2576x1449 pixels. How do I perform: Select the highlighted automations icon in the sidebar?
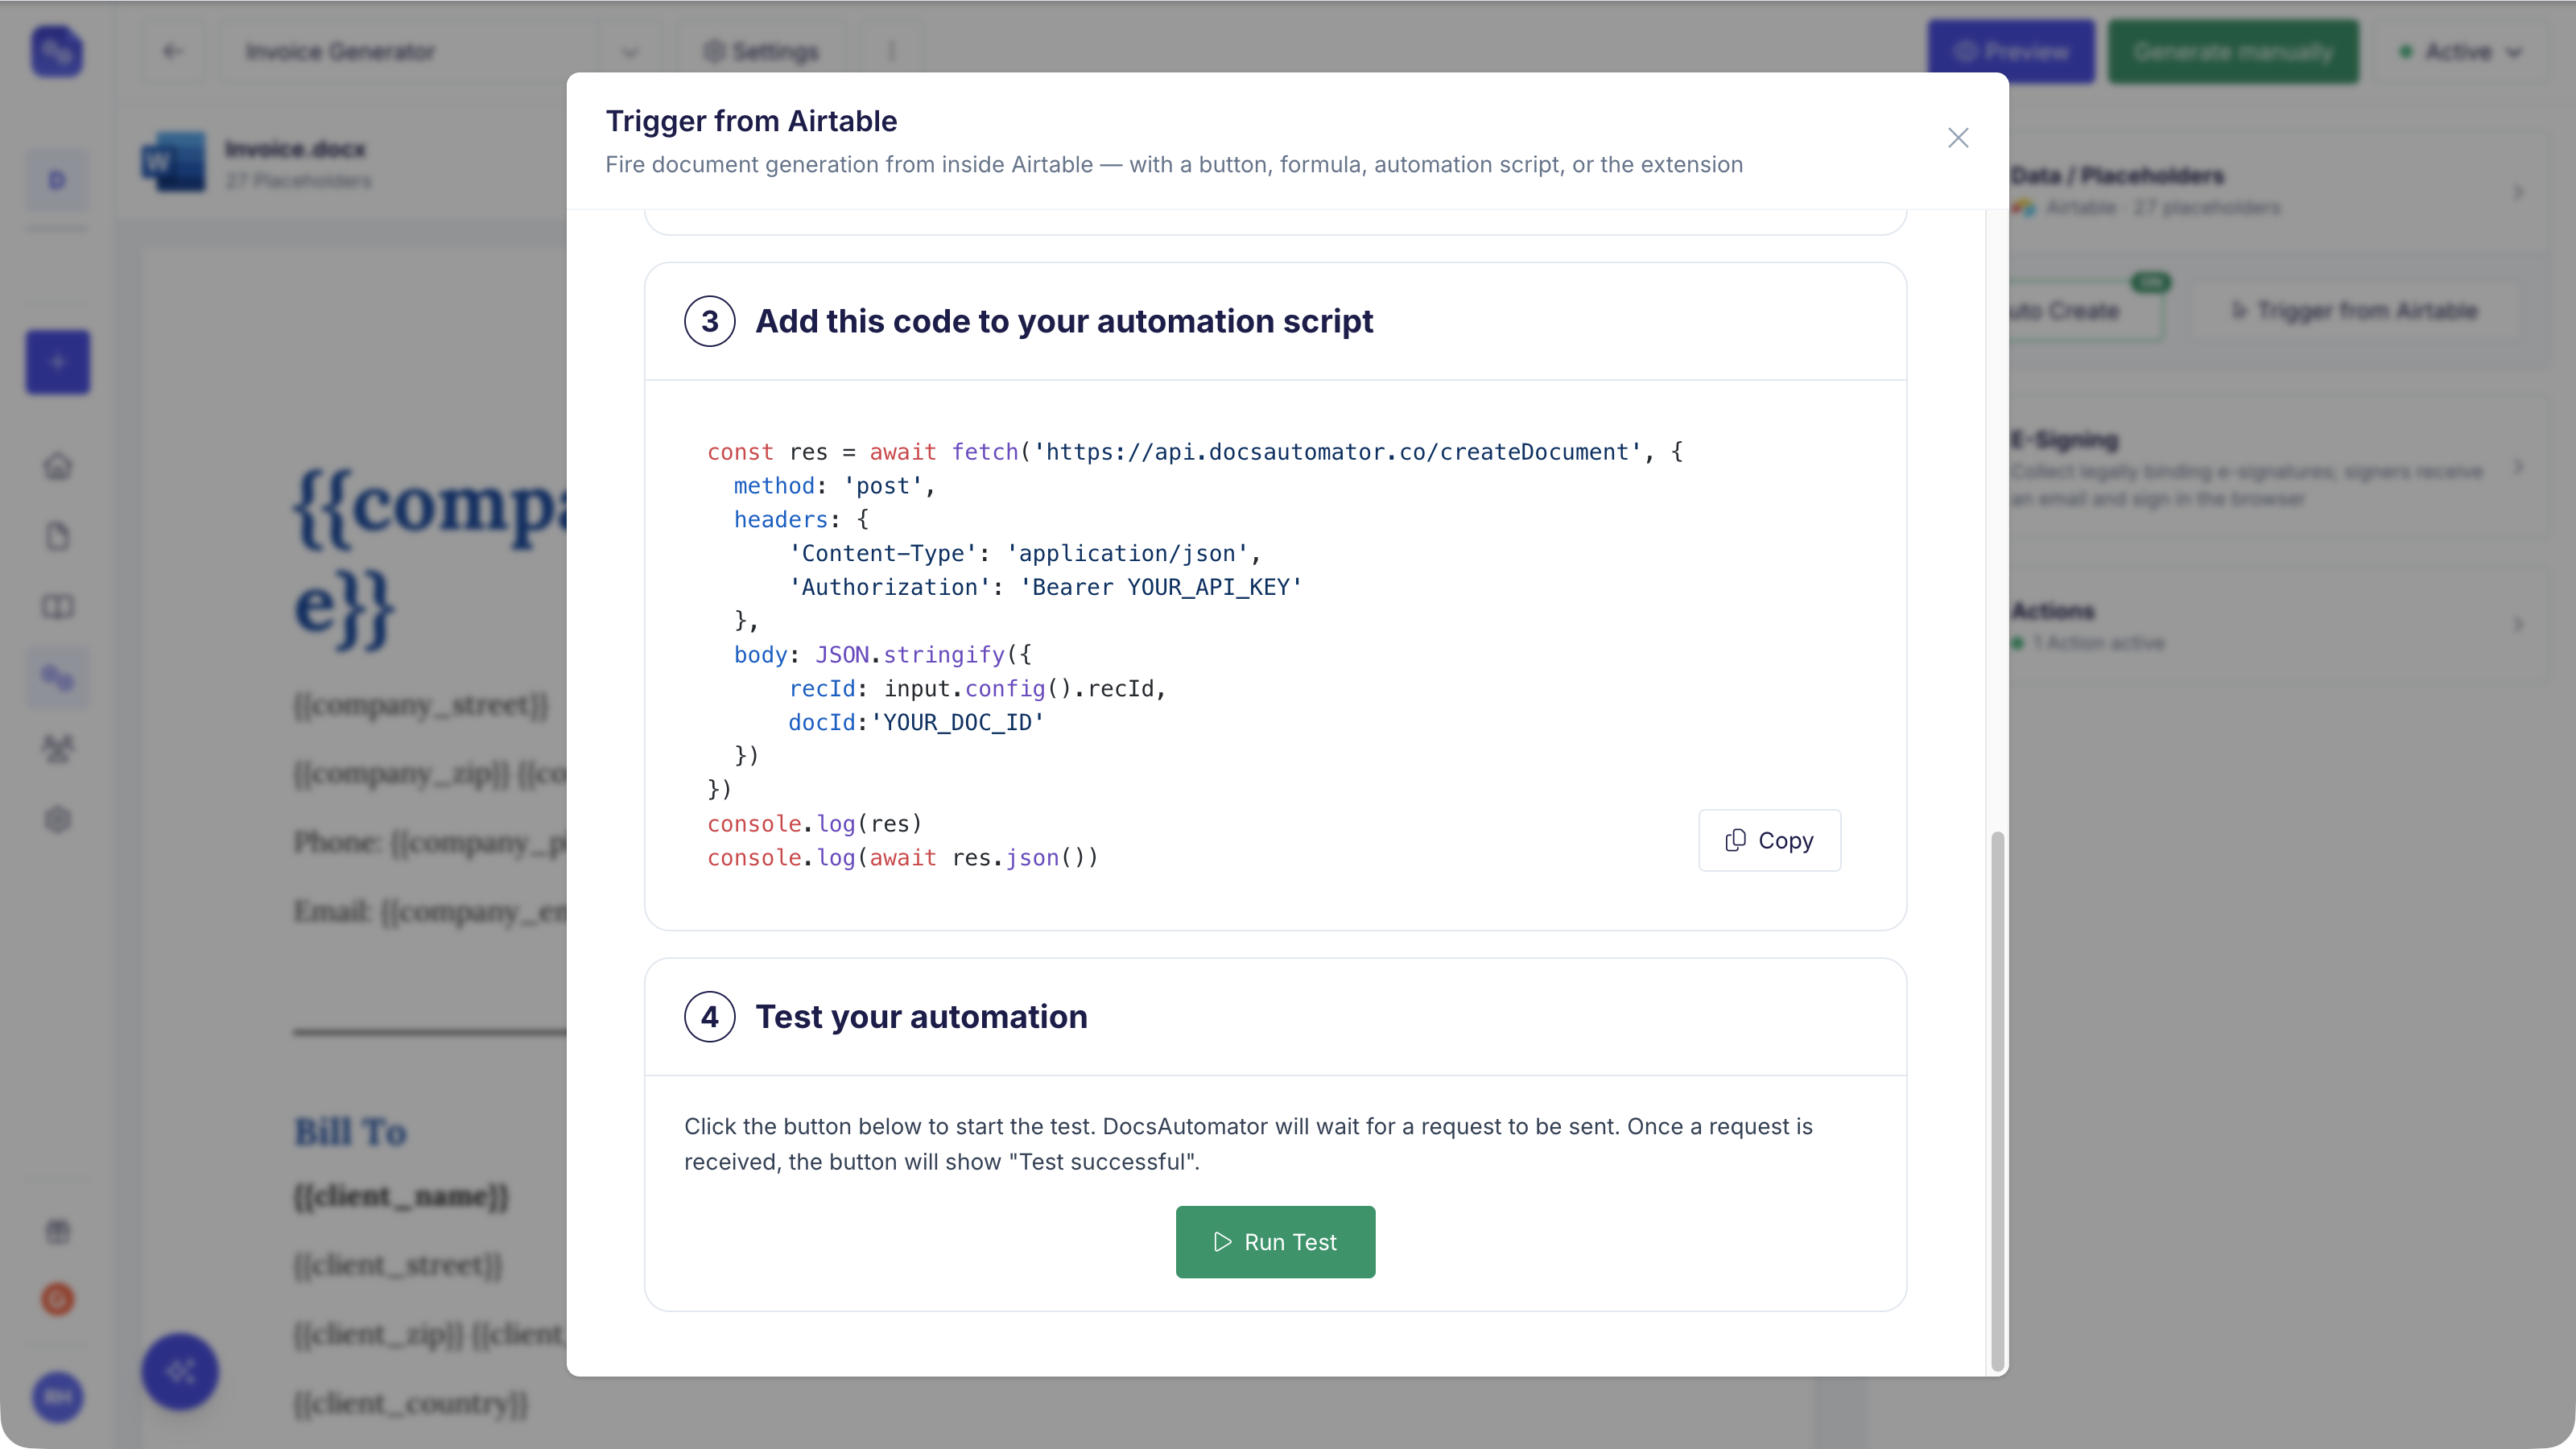point(57,678)
